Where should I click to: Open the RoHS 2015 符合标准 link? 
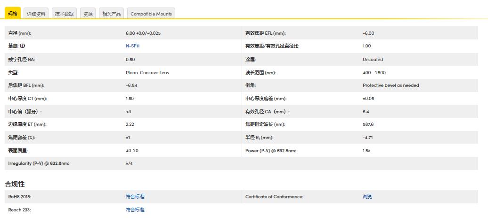coord(135,197)
